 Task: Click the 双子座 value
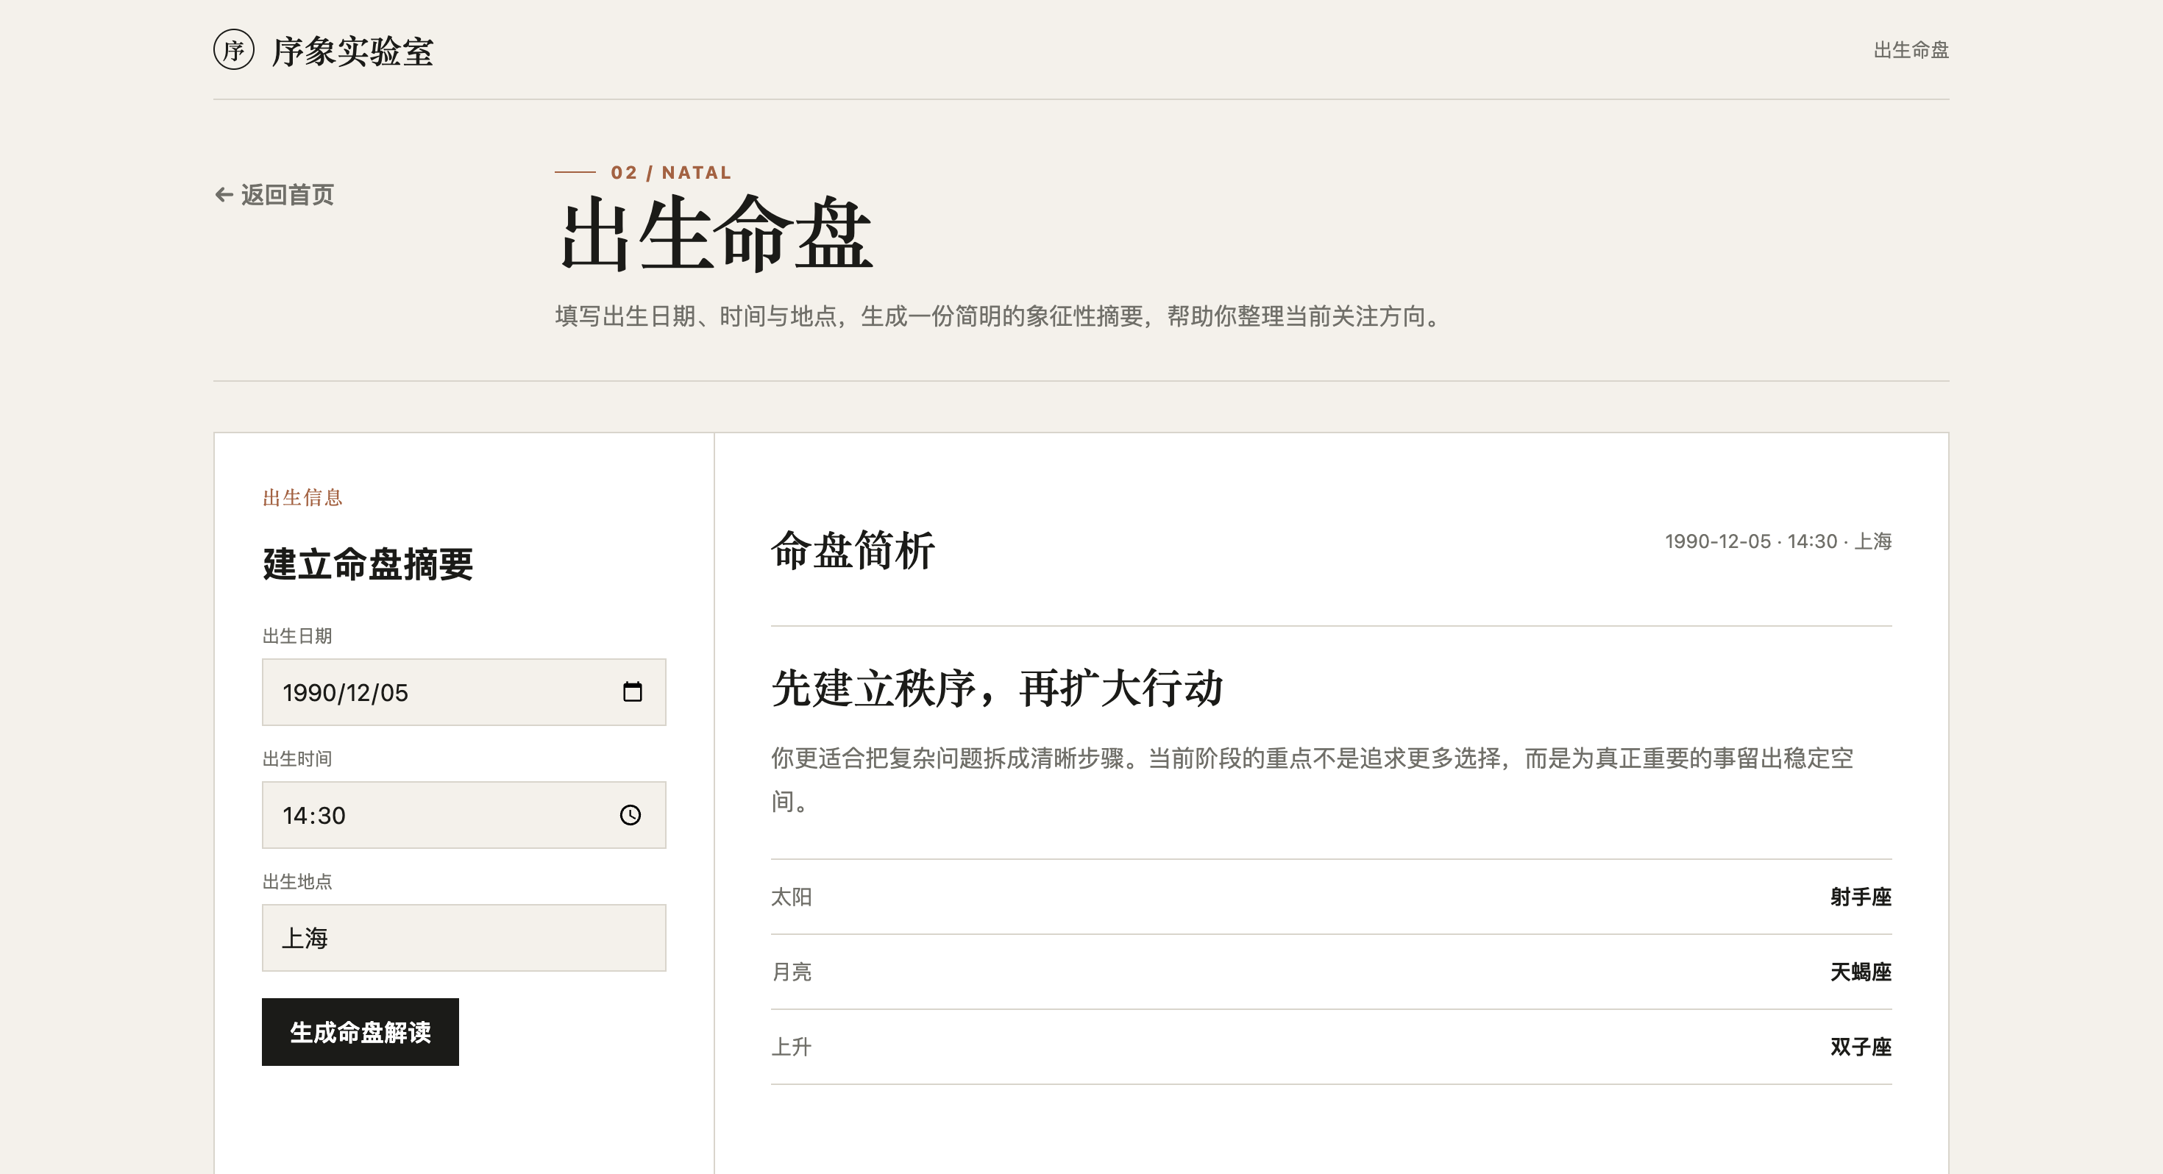coord(1861,1046)
